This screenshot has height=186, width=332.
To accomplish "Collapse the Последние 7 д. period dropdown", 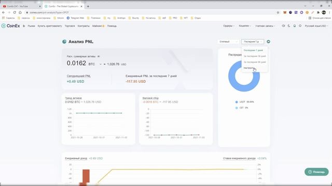I will click(x=253, y=41).
